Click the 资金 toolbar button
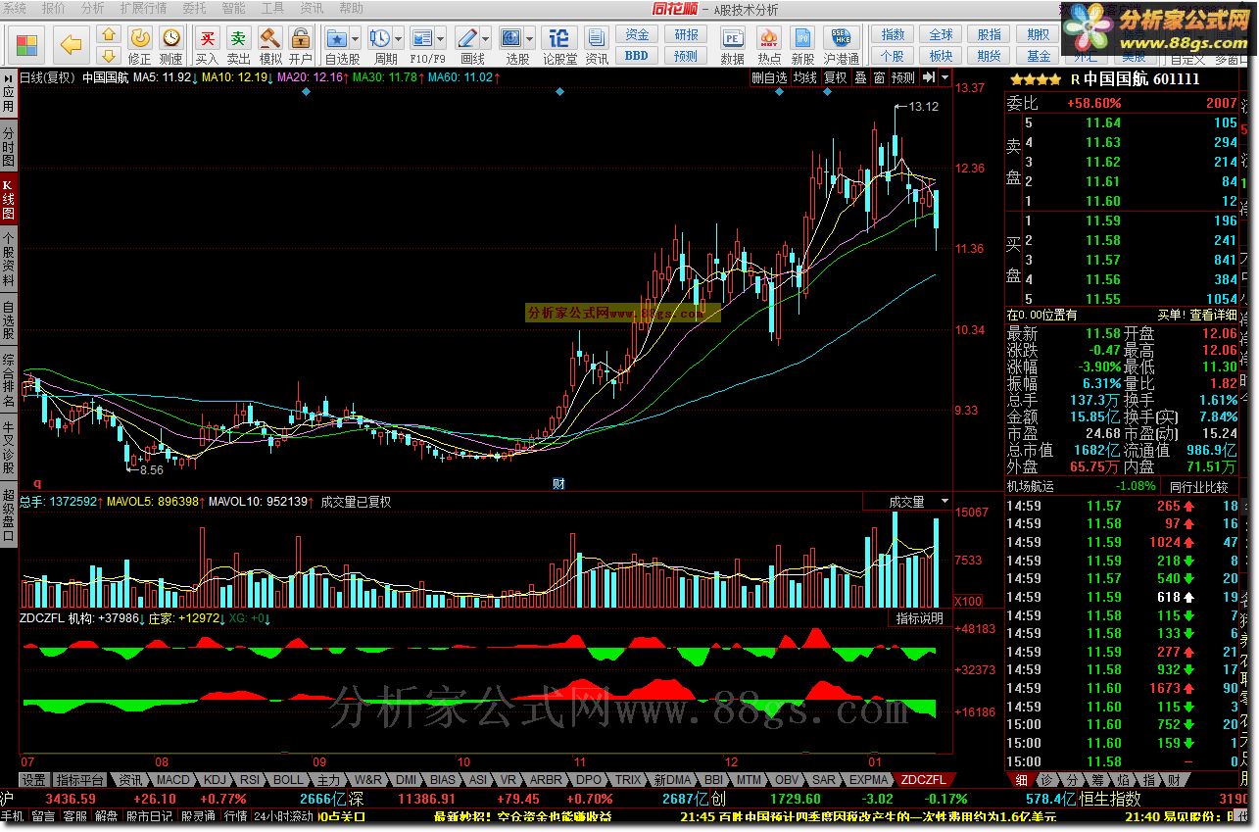Viewport: 1259px width, 832px height. click(637, 35)
